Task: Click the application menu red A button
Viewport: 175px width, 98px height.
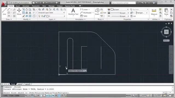Action: (x=4, y=4)
